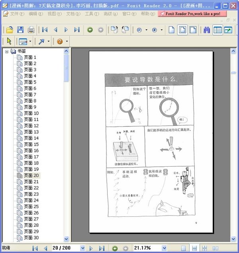Rotate page clockwise icon
The width and height of the screenshot is (239, 253).
click(x=114, y=30)
